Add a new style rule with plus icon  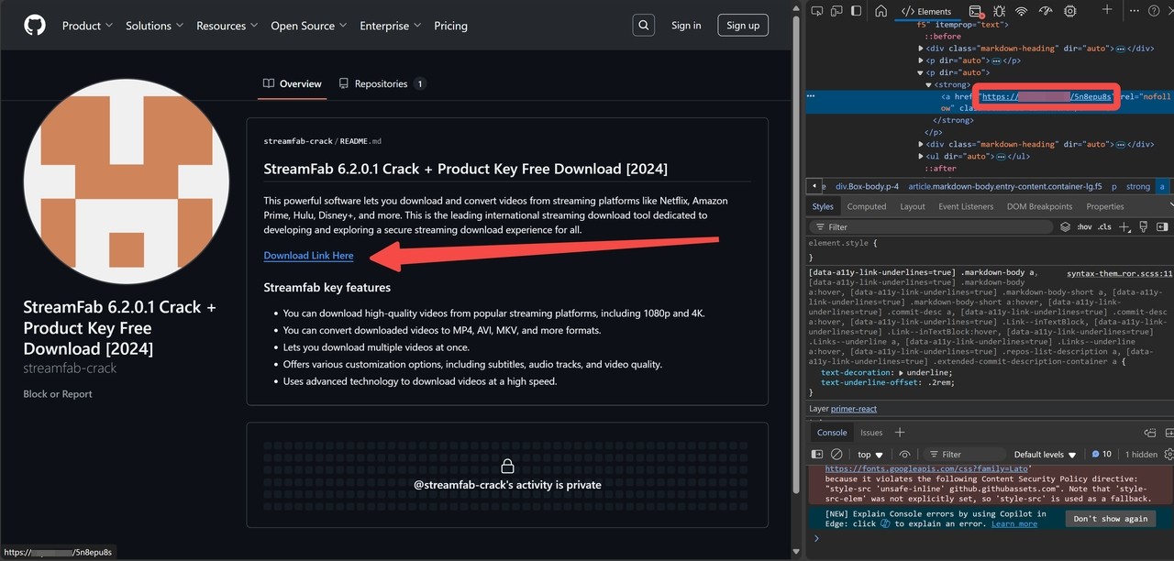pos(1124,226)
